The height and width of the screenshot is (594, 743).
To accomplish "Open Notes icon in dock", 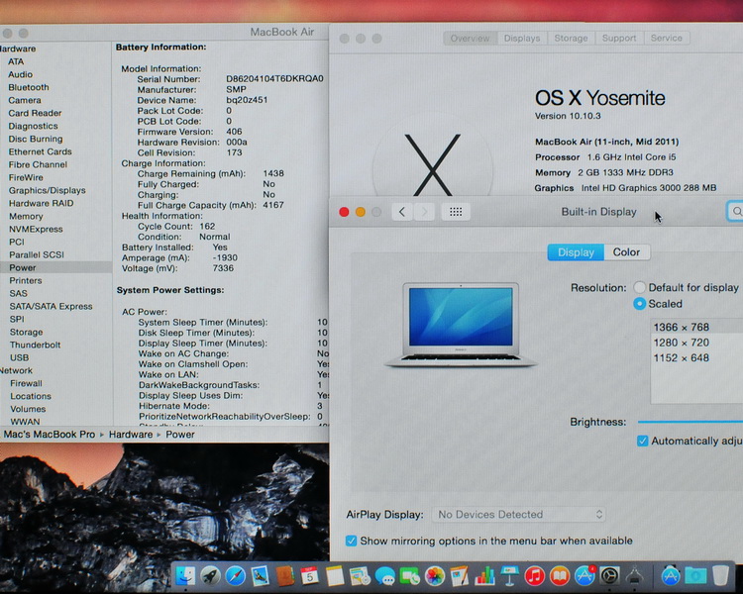I will click(335, 576).
